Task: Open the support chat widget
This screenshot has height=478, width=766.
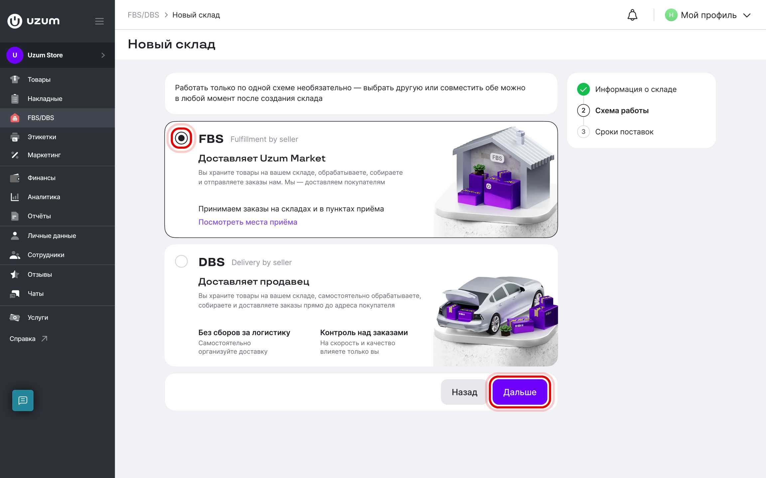Action: point(23,400)
